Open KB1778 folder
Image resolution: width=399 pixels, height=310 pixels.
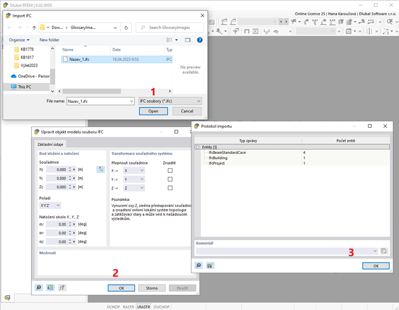24,49
